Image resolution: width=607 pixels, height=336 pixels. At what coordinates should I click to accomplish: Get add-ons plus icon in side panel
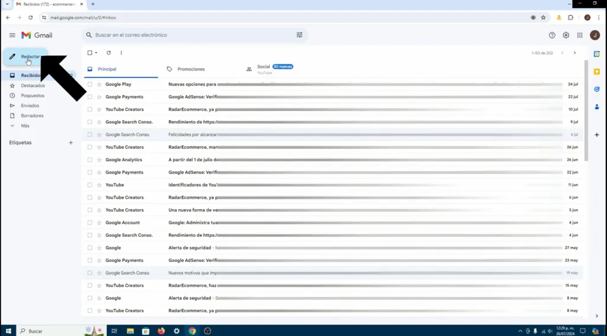point(597,135)
